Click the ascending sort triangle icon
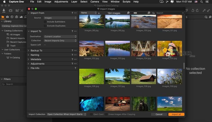 tap(99, 13)
